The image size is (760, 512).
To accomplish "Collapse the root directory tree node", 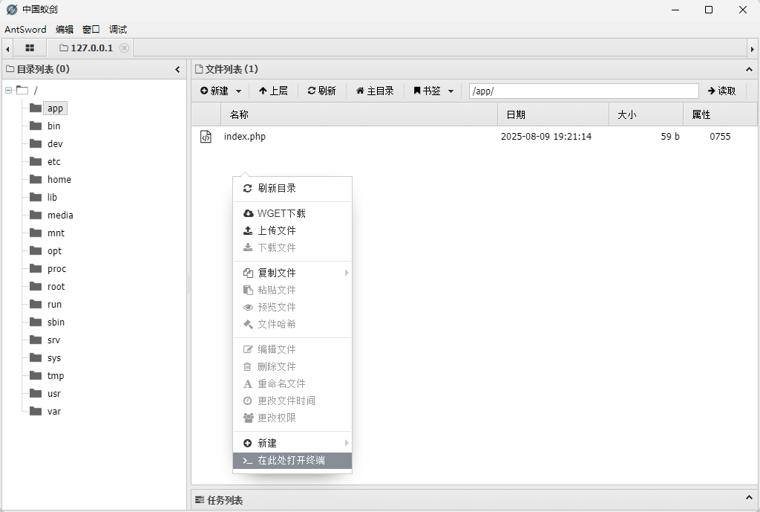I will 8,91.
